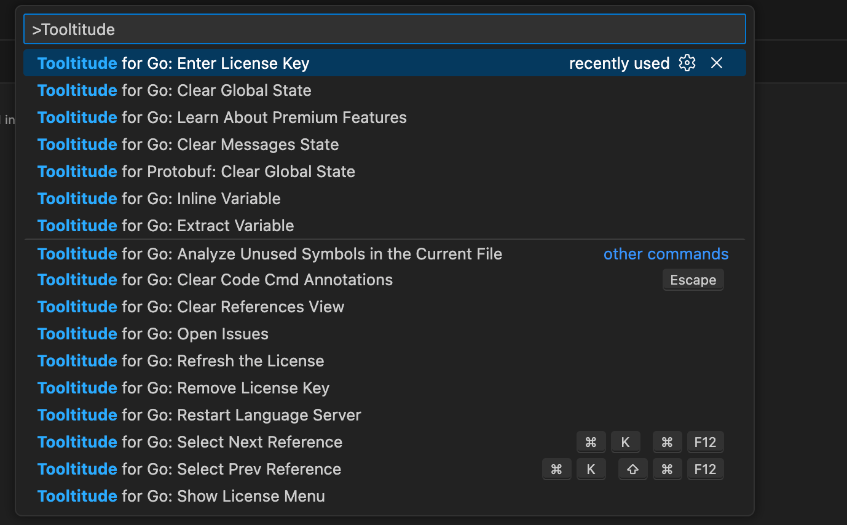Select Tooltitude for Go: Enter License Key

click(x=173, y=63)
